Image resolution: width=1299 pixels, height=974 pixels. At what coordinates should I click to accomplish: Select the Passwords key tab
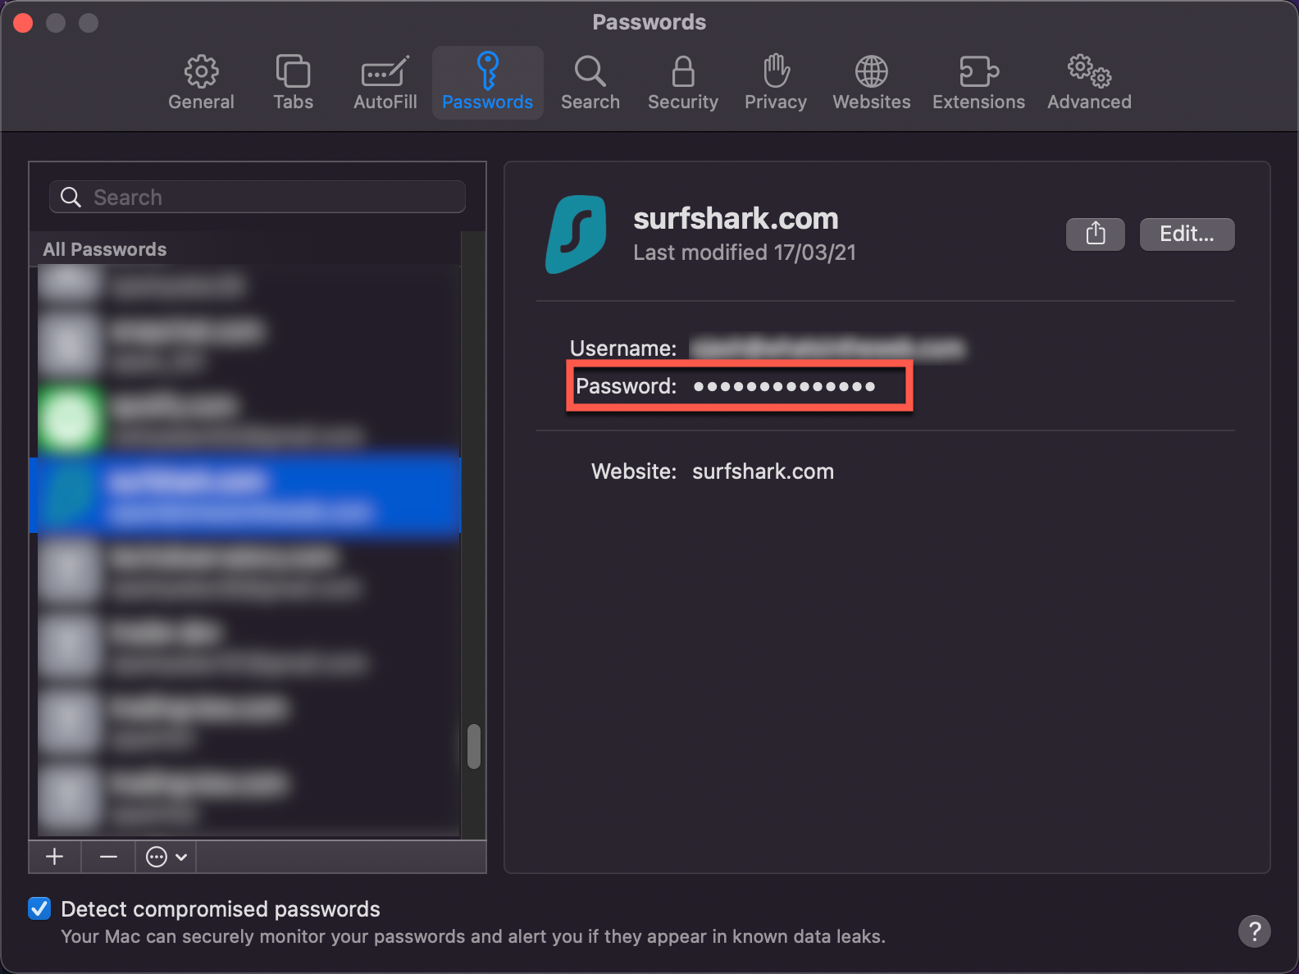pyautogui.click(x=487, y=83)
